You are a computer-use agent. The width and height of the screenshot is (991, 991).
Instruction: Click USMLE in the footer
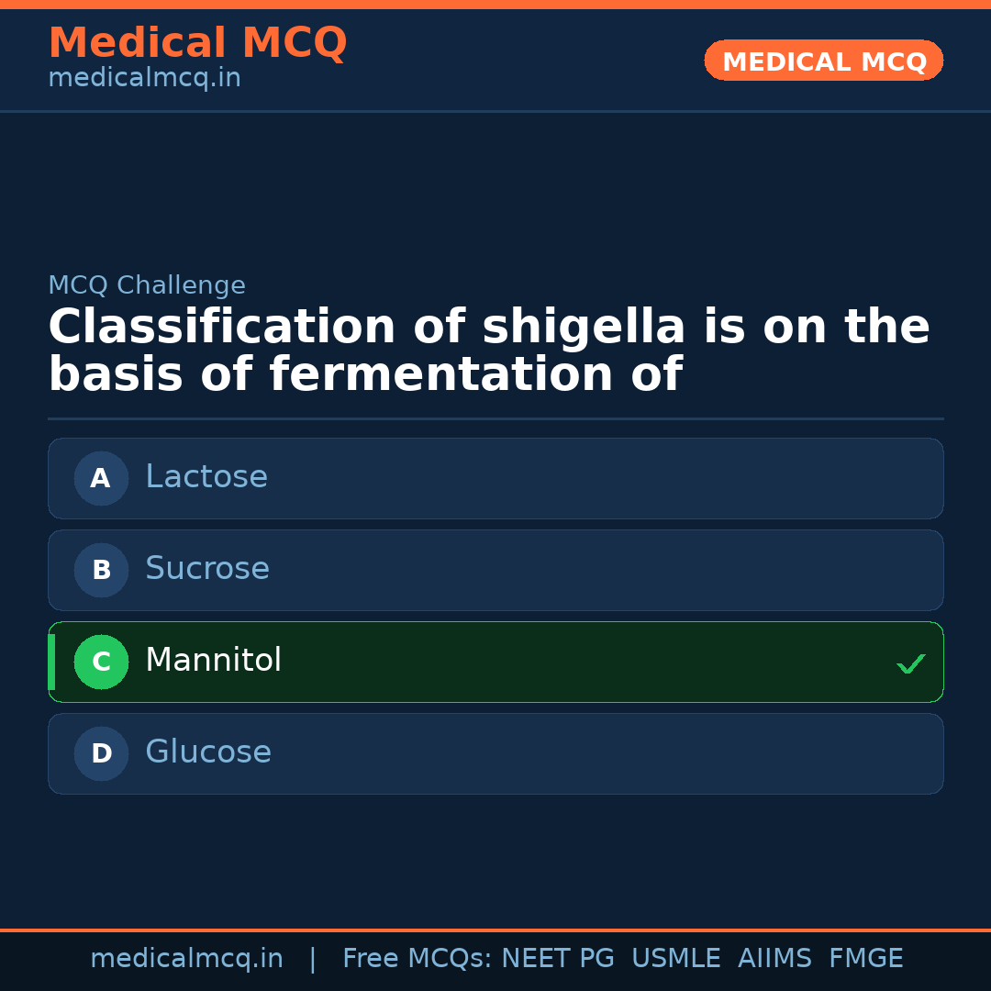tap(675, 959)
